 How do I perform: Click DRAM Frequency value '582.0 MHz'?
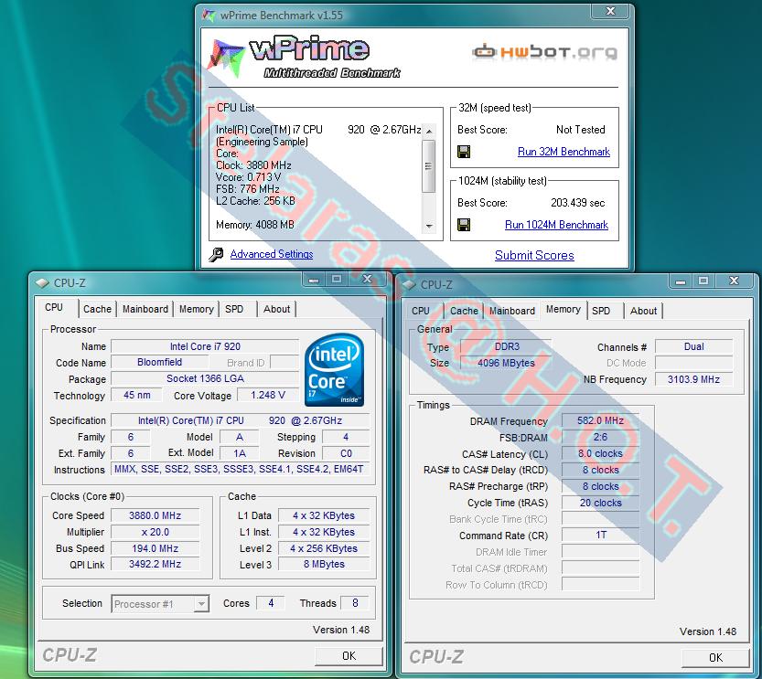[x=601, y=420]
